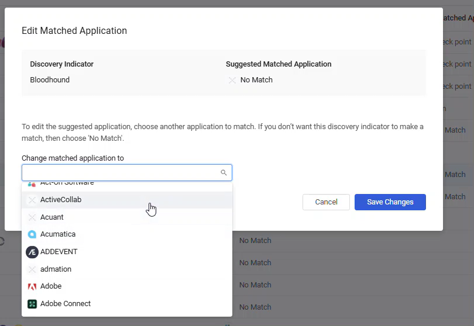Focus the Change matched application input field
Image resolution: width=474 pixels, height=326 pixels.
click(126, 173)
